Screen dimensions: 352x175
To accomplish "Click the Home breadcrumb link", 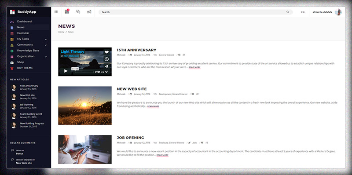I will (61, 32).
